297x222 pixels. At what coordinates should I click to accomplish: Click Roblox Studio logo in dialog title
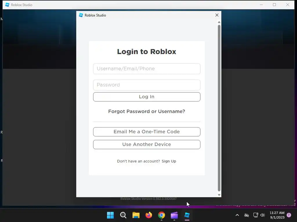81,15
